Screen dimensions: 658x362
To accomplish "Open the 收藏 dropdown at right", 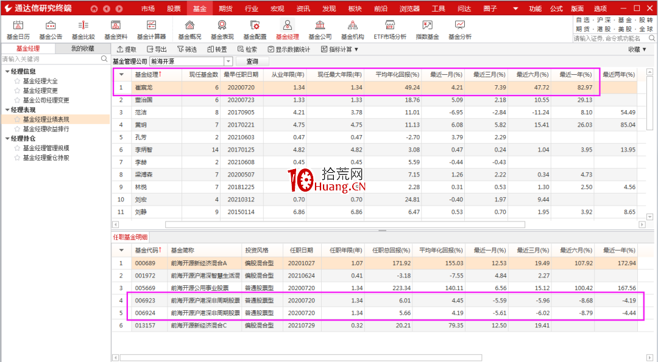I will click(x=637, y=49).
